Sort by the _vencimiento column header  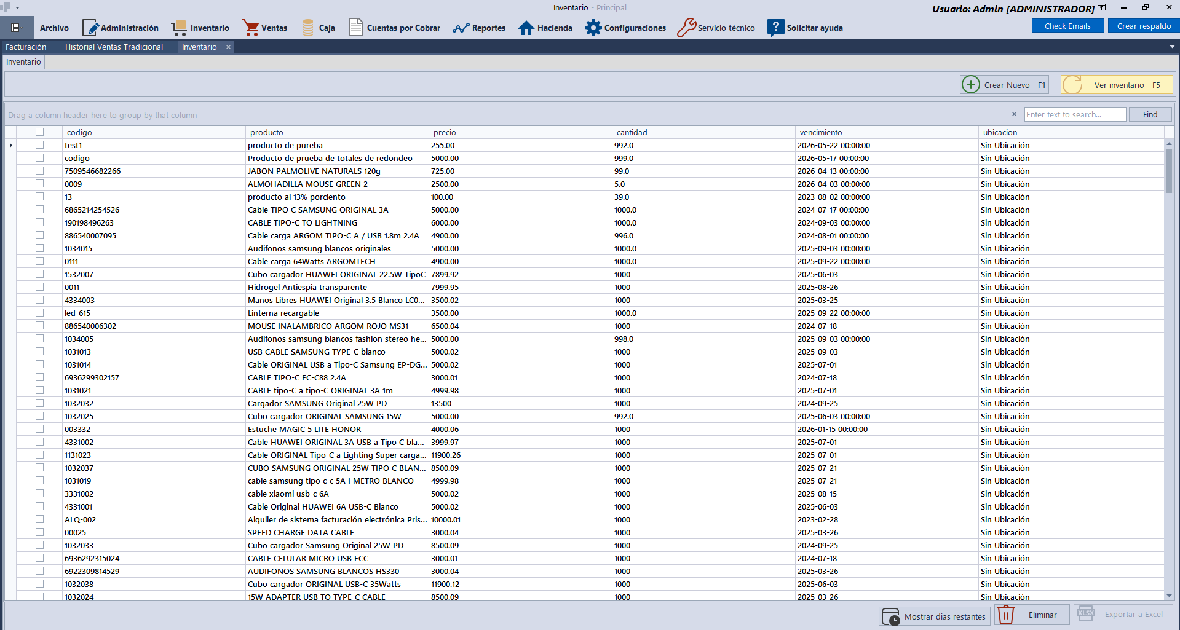(887, 132)
